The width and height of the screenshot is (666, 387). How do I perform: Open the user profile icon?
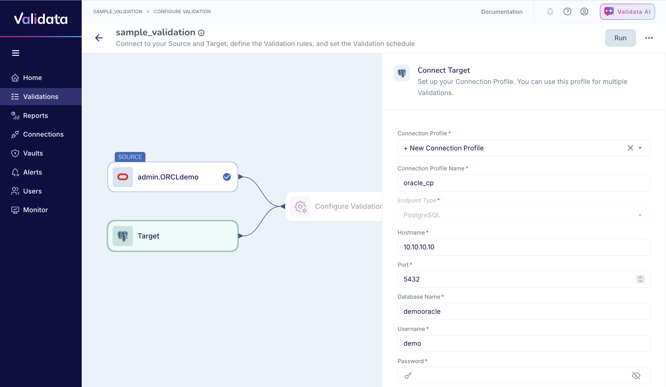click(584, 12)
